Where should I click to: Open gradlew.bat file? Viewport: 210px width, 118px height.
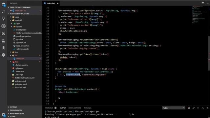21,43
